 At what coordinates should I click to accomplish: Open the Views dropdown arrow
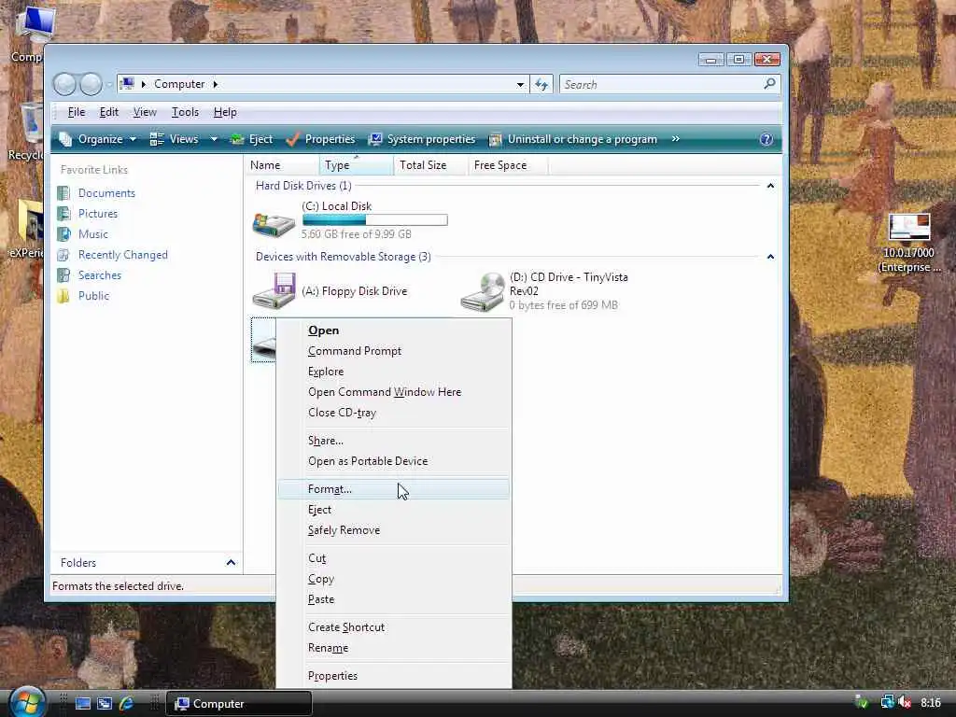pos(214,140)
